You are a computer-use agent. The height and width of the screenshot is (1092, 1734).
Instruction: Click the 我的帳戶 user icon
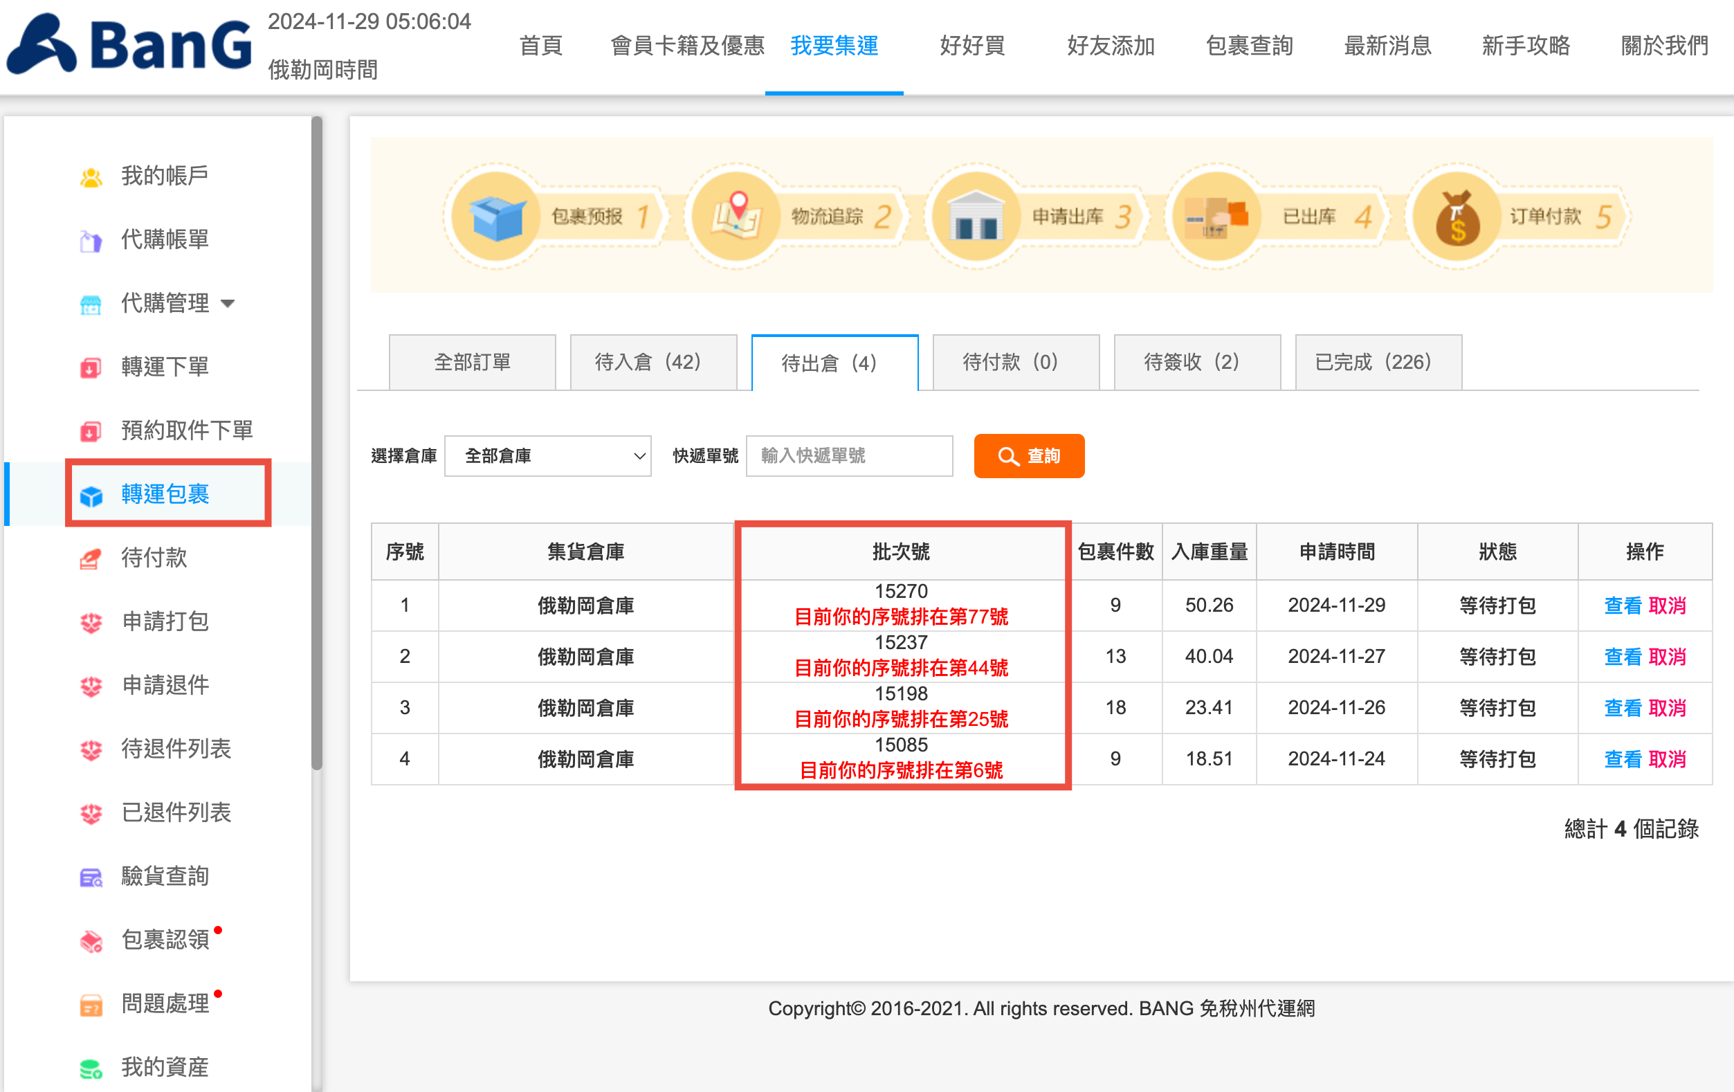(x=91, y=176)
